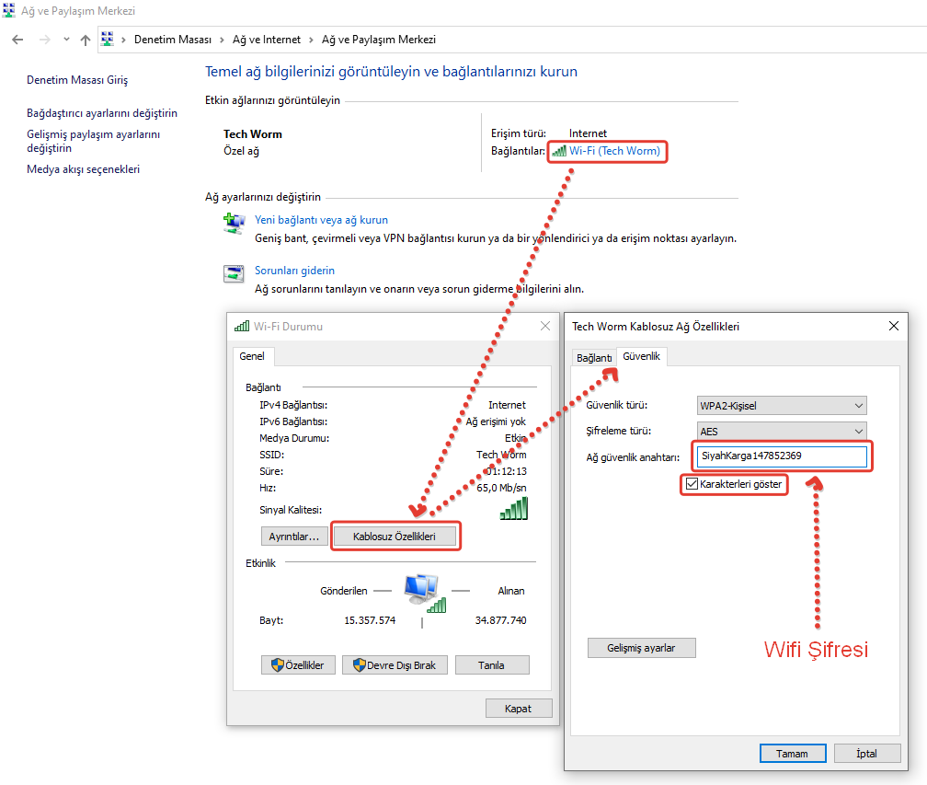Click the back navigation arrow
This screenshot has height=785, width=927.
(x=17, y=40)
